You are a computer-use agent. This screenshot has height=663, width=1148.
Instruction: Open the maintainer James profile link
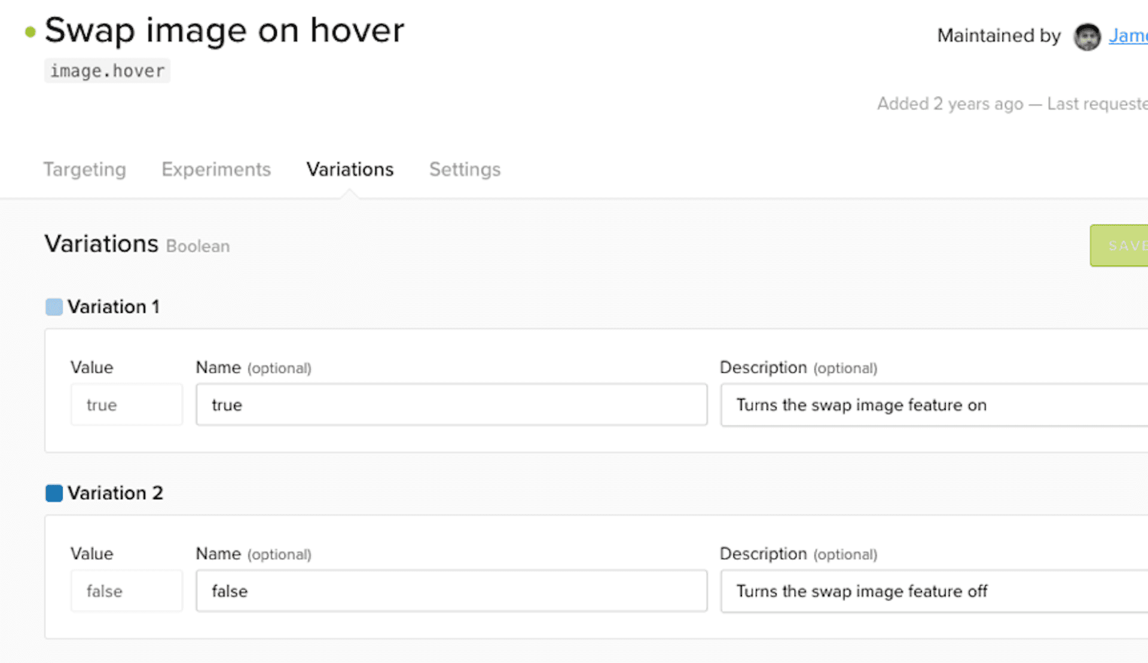[1129, 36]
